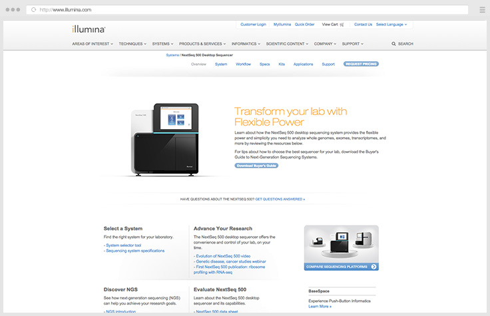Click the Download Buyer's Guide button
Screen dimensions: 490x316
point(256,165)
